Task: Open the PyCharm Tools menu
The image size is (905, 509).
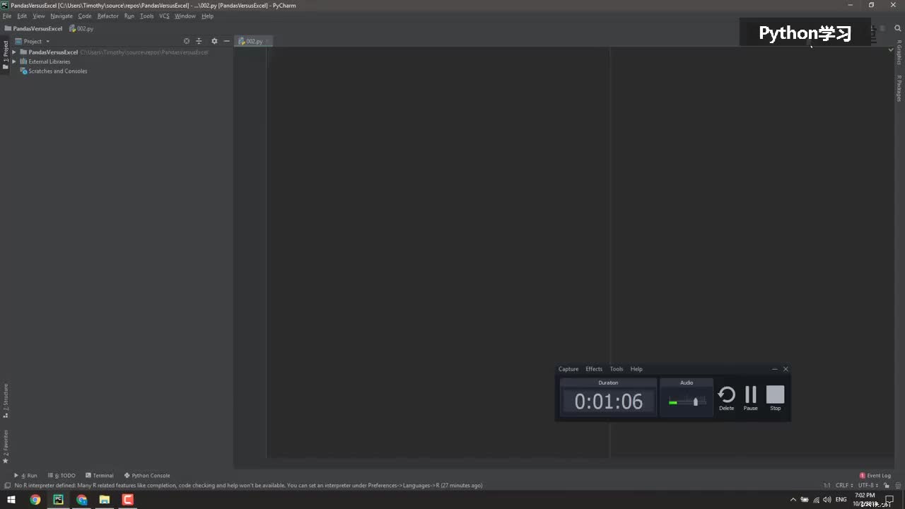Action: coord(146,16)
